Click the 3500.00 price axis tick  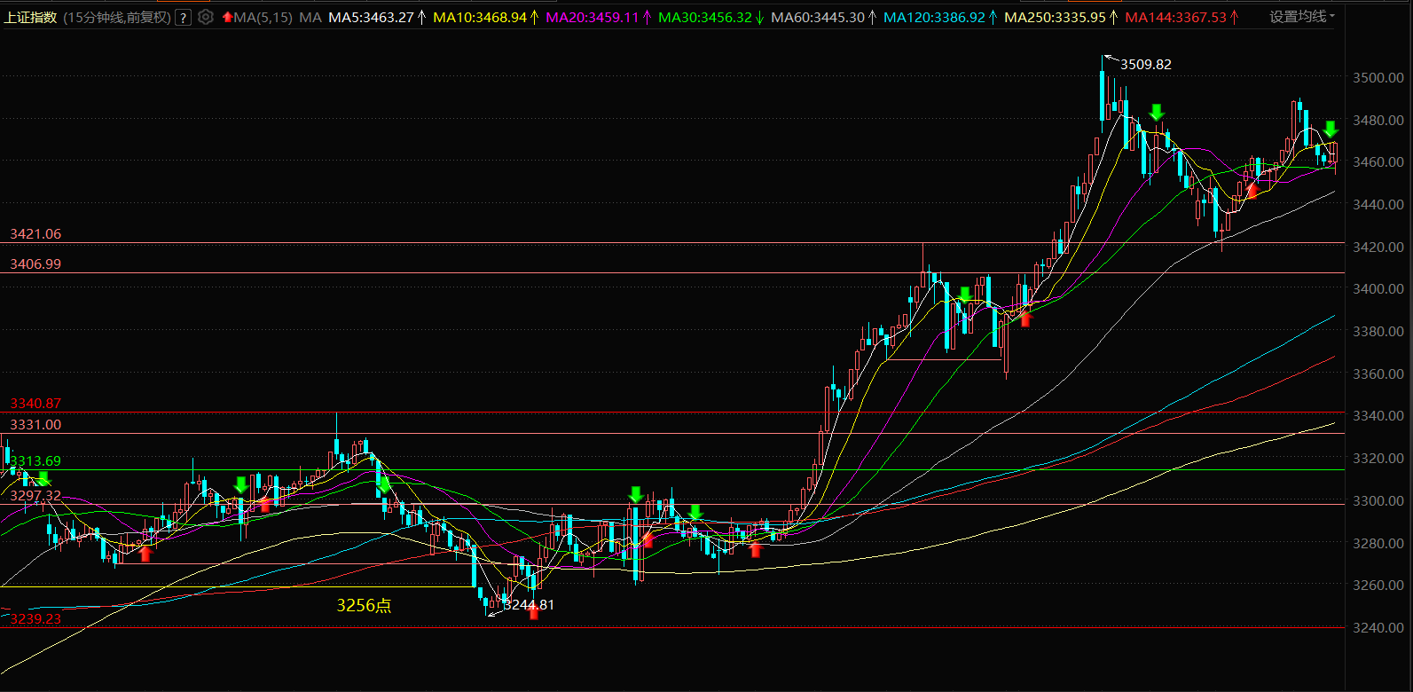tap(1378, 78)
